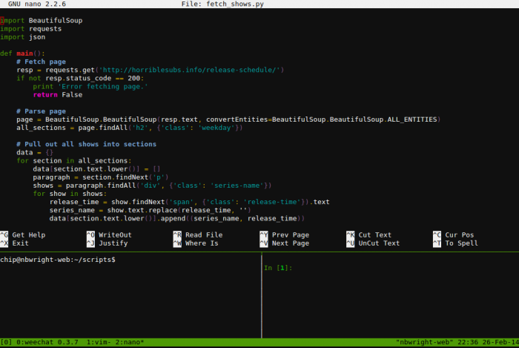
Task: Select tmux window 0:weechat 0.3.7
Action: click(47, 342)
